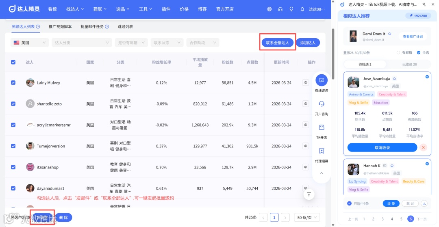
Task: Click the help icon beside 批量邮件任务
Action: point(106,27)
